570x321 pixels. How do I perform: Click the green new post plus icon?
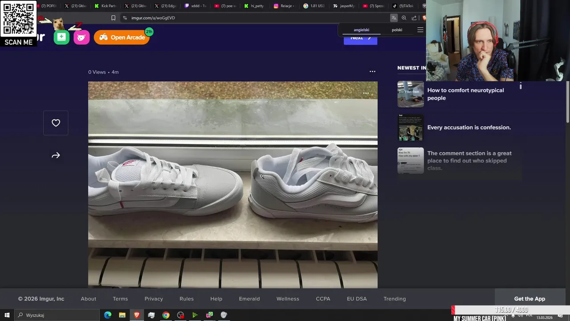(61, 37)
